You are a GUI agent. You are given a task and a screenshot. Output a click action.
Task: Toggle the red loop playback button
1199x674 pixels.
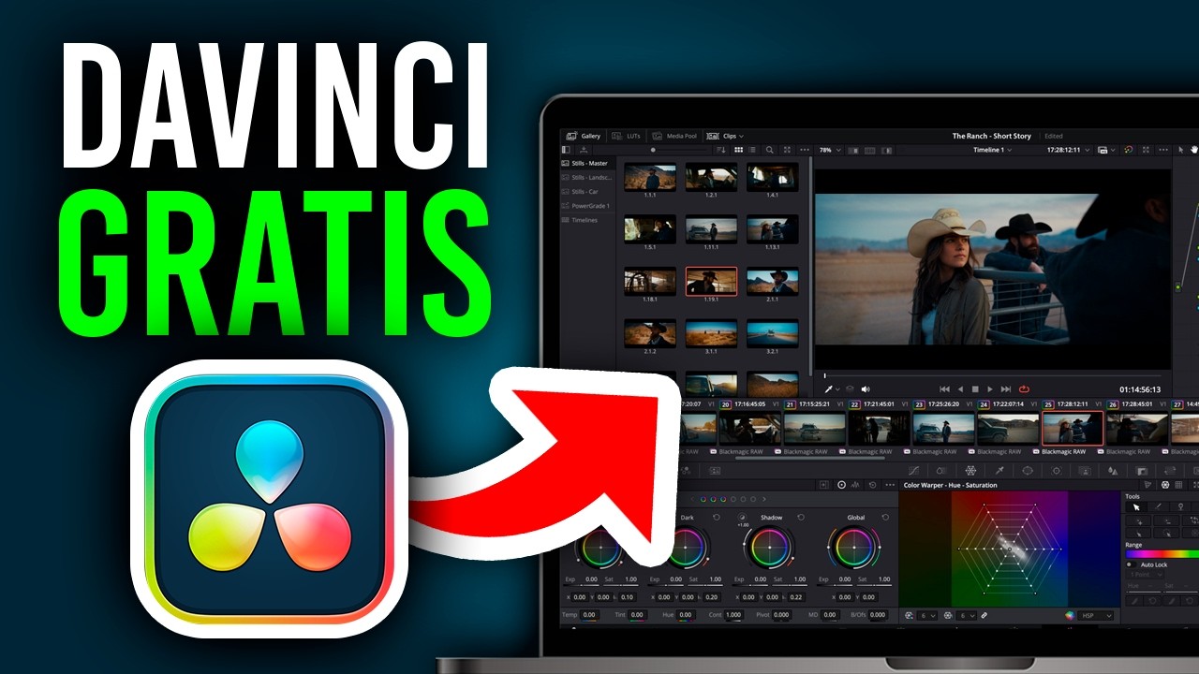(1024, 388)
